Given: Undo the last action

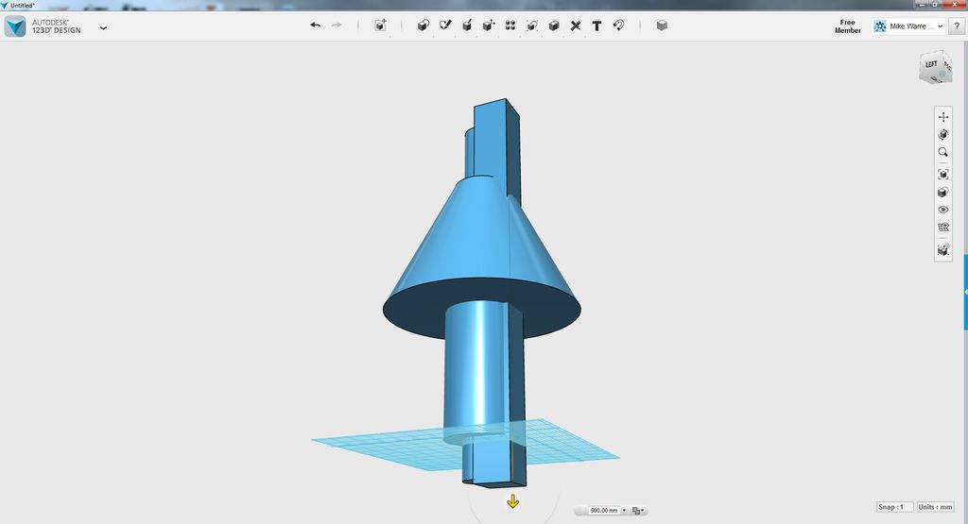Looking at the screenshot, I should (316, 25).
